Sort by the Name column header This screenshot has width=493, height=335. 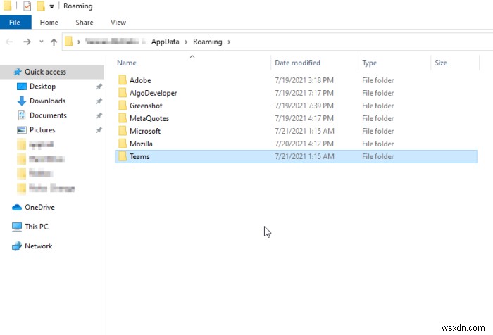click(x=127, y=63)
